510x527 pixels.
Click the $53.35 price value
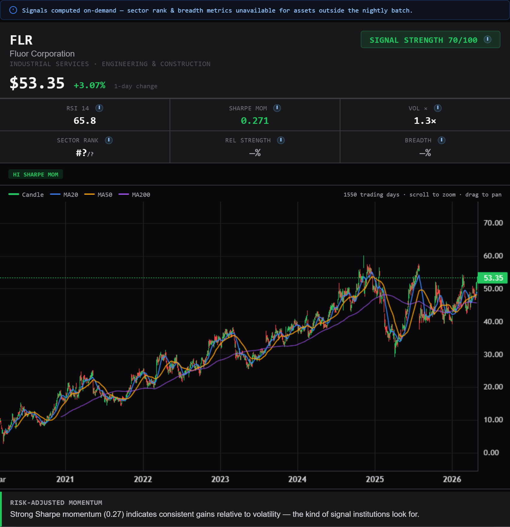point(37,83)
